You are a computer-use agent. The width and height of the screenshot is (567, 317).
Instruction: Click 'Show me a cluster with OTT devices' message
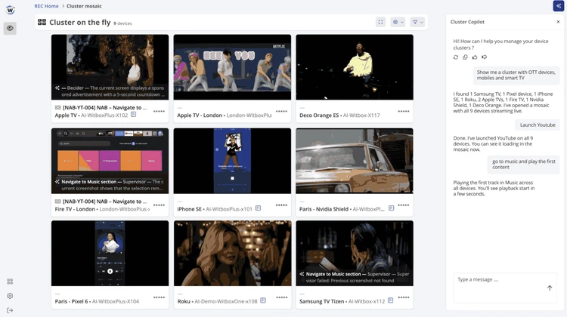pyautogui.click(x=516, y=75)
